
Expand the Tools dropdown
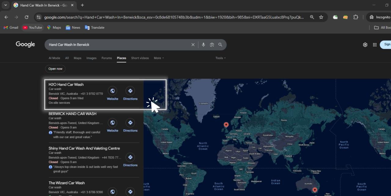click(x=220, y=58)
